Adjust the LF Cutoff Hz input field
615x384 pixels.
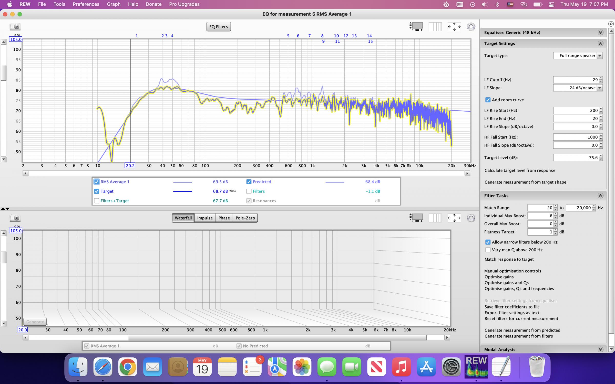pos(576,79)
